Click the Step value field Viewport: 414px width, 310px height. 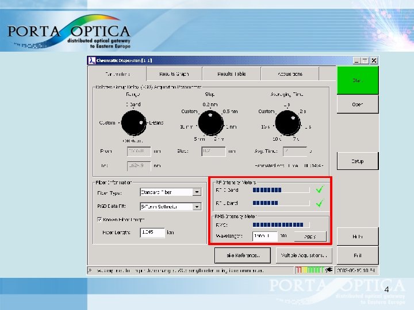[213, 152]
